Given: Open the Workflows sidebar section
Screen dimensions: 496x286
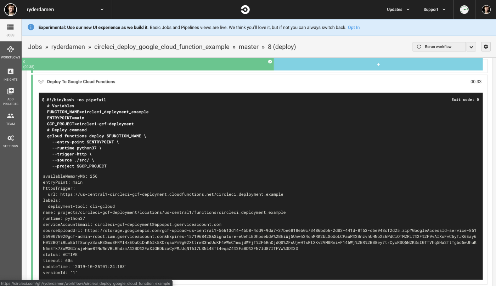Looking at the screenshot, I should [11, 52].
